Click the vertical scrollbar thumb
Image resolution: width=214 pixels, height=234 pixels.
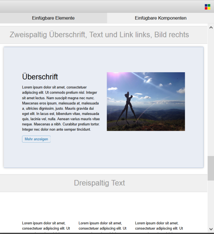[211, 168]
